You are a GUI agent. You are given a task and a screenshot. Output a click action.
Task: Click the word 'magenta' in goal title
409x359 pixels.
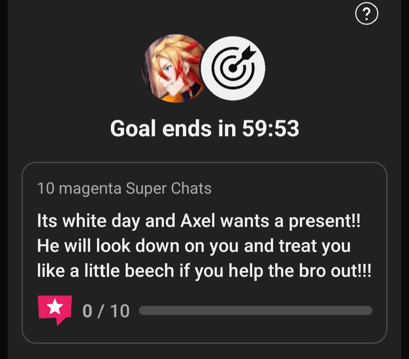pyautogui.click(x=90, y=189)
